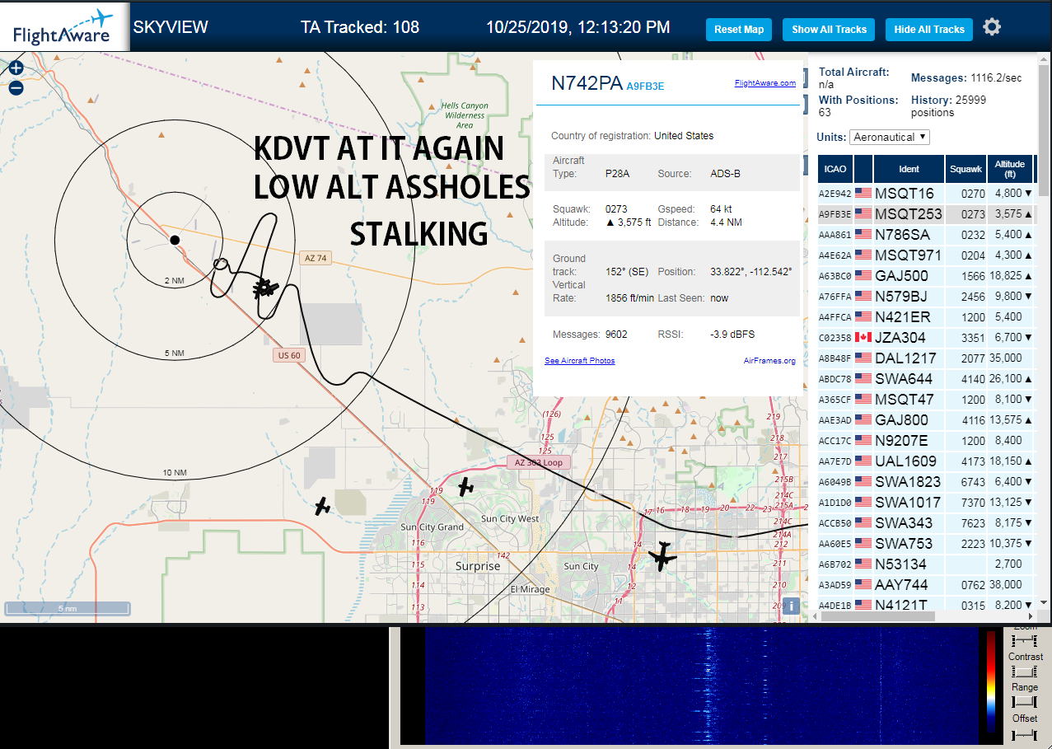Select the SWA1017 row
Viewport: 1052px width, 749px height.
coord(926,502)
